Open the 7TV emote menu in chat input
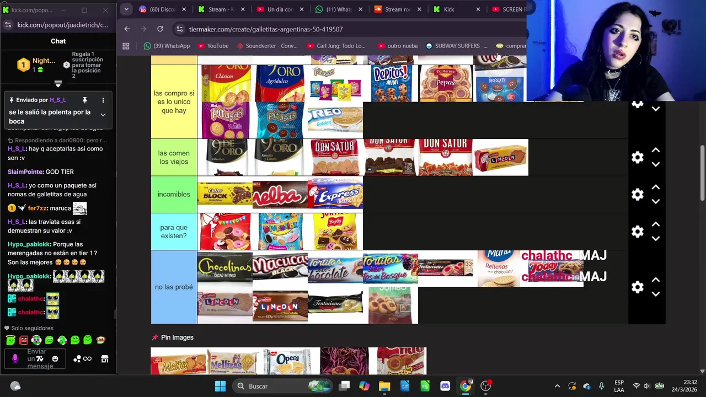 click(39, 358)
